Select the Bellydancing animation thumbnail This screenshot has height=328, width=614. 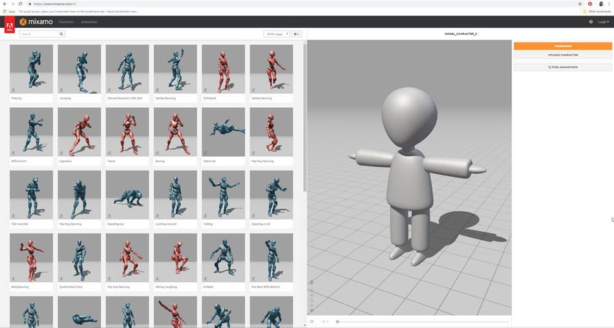tap(31, 258)
